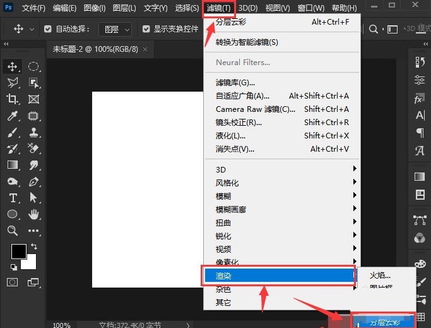Open the Channels panel icon
The width and height of the screenshot is (431, 328).
(x=420, y=238)
